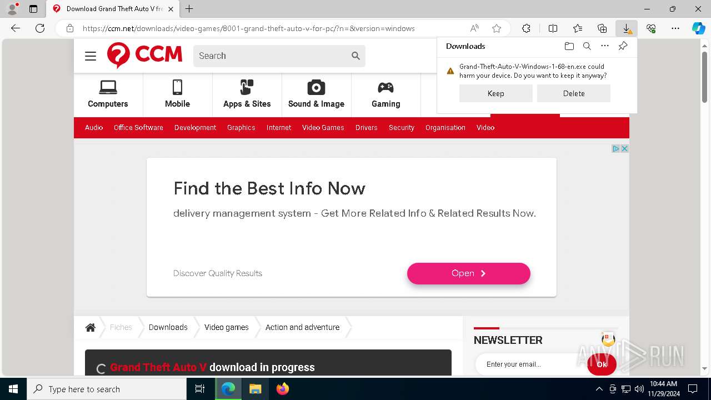This screenshot has width=711, height=400.
Task: Select the Drivers menu item
Action: (367, 127)
